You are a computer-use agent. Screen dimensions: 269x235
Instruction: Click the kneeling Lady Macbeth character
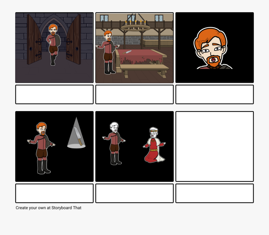click(152, 143)
